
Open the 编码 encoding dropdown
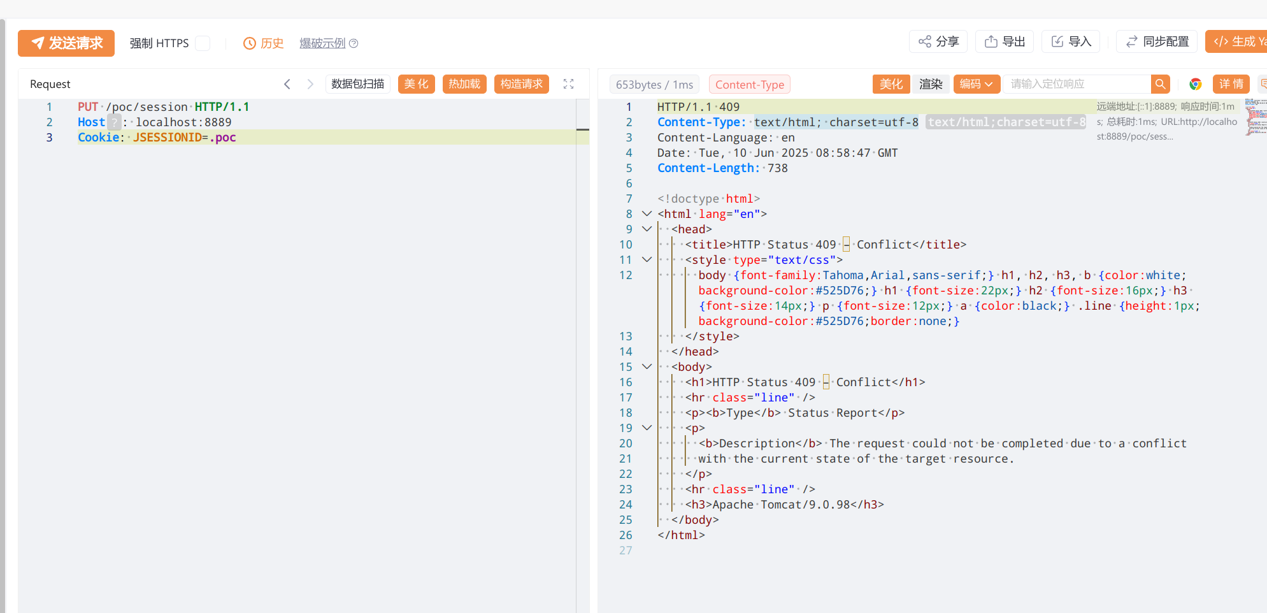(x=976, y=84)
